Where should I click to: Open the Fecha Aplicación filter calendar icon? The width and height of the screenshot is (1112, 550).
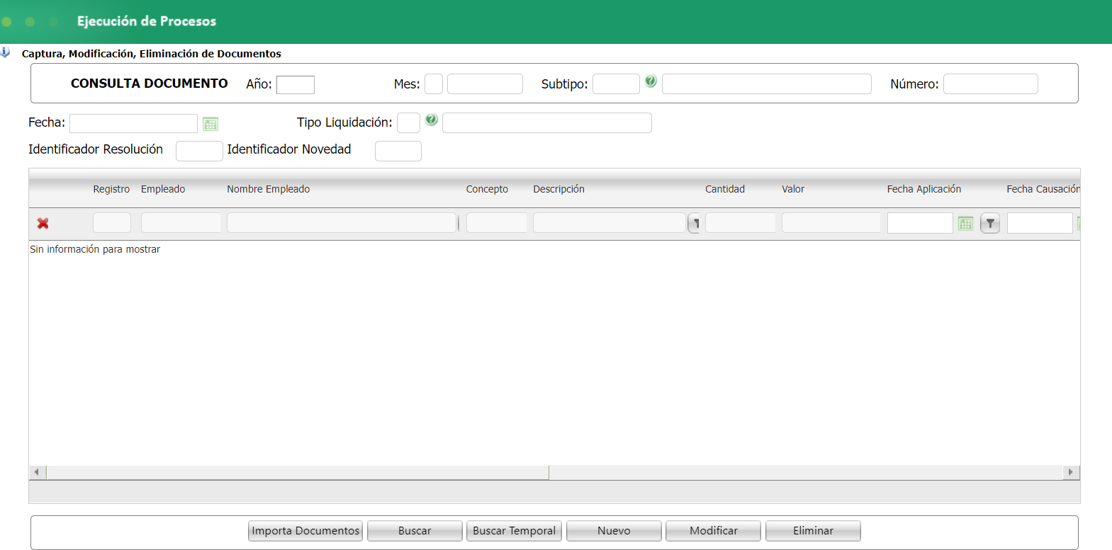pos(965,224)
